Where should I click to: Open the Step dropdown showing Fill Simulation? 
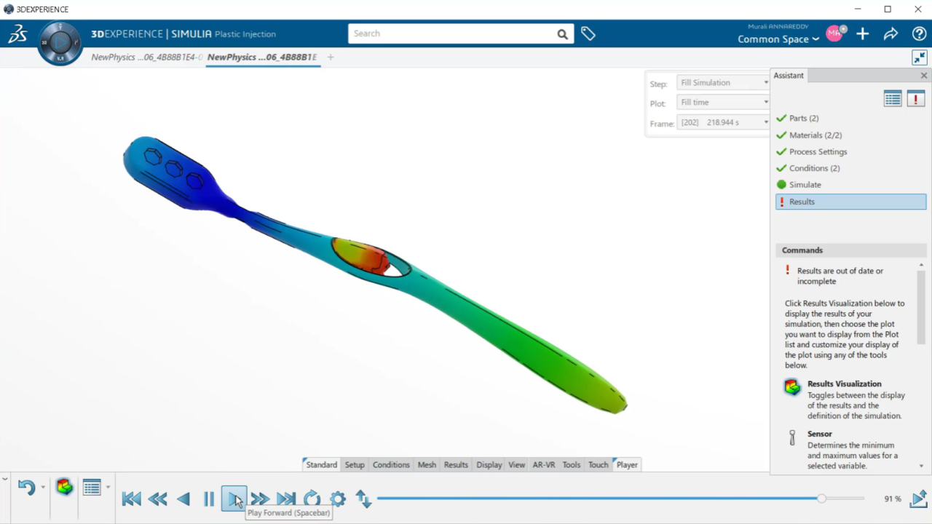(x=723, y=83)
